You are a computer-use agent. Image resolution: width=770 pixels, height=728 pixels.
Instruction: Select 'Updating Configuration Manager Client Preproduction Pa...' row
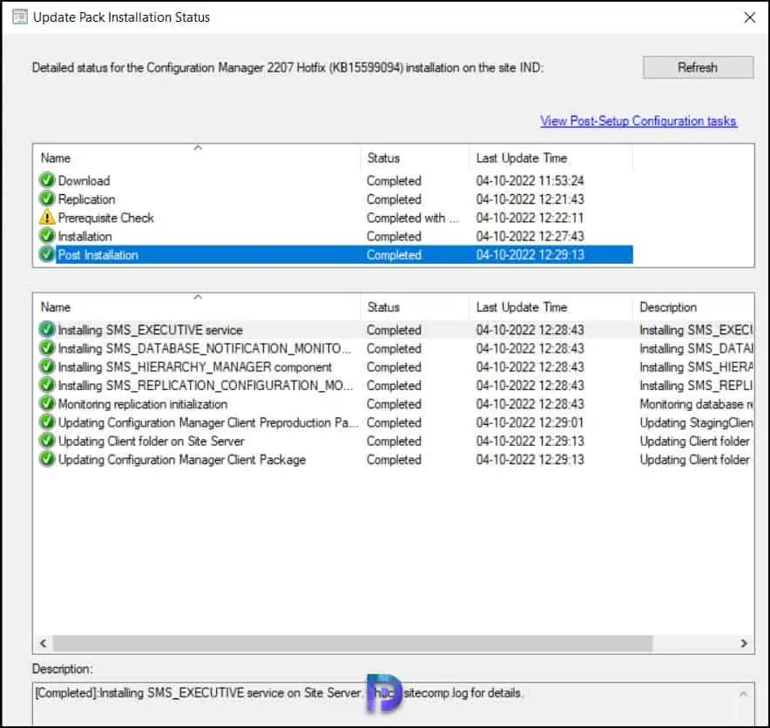pos(395,422)
